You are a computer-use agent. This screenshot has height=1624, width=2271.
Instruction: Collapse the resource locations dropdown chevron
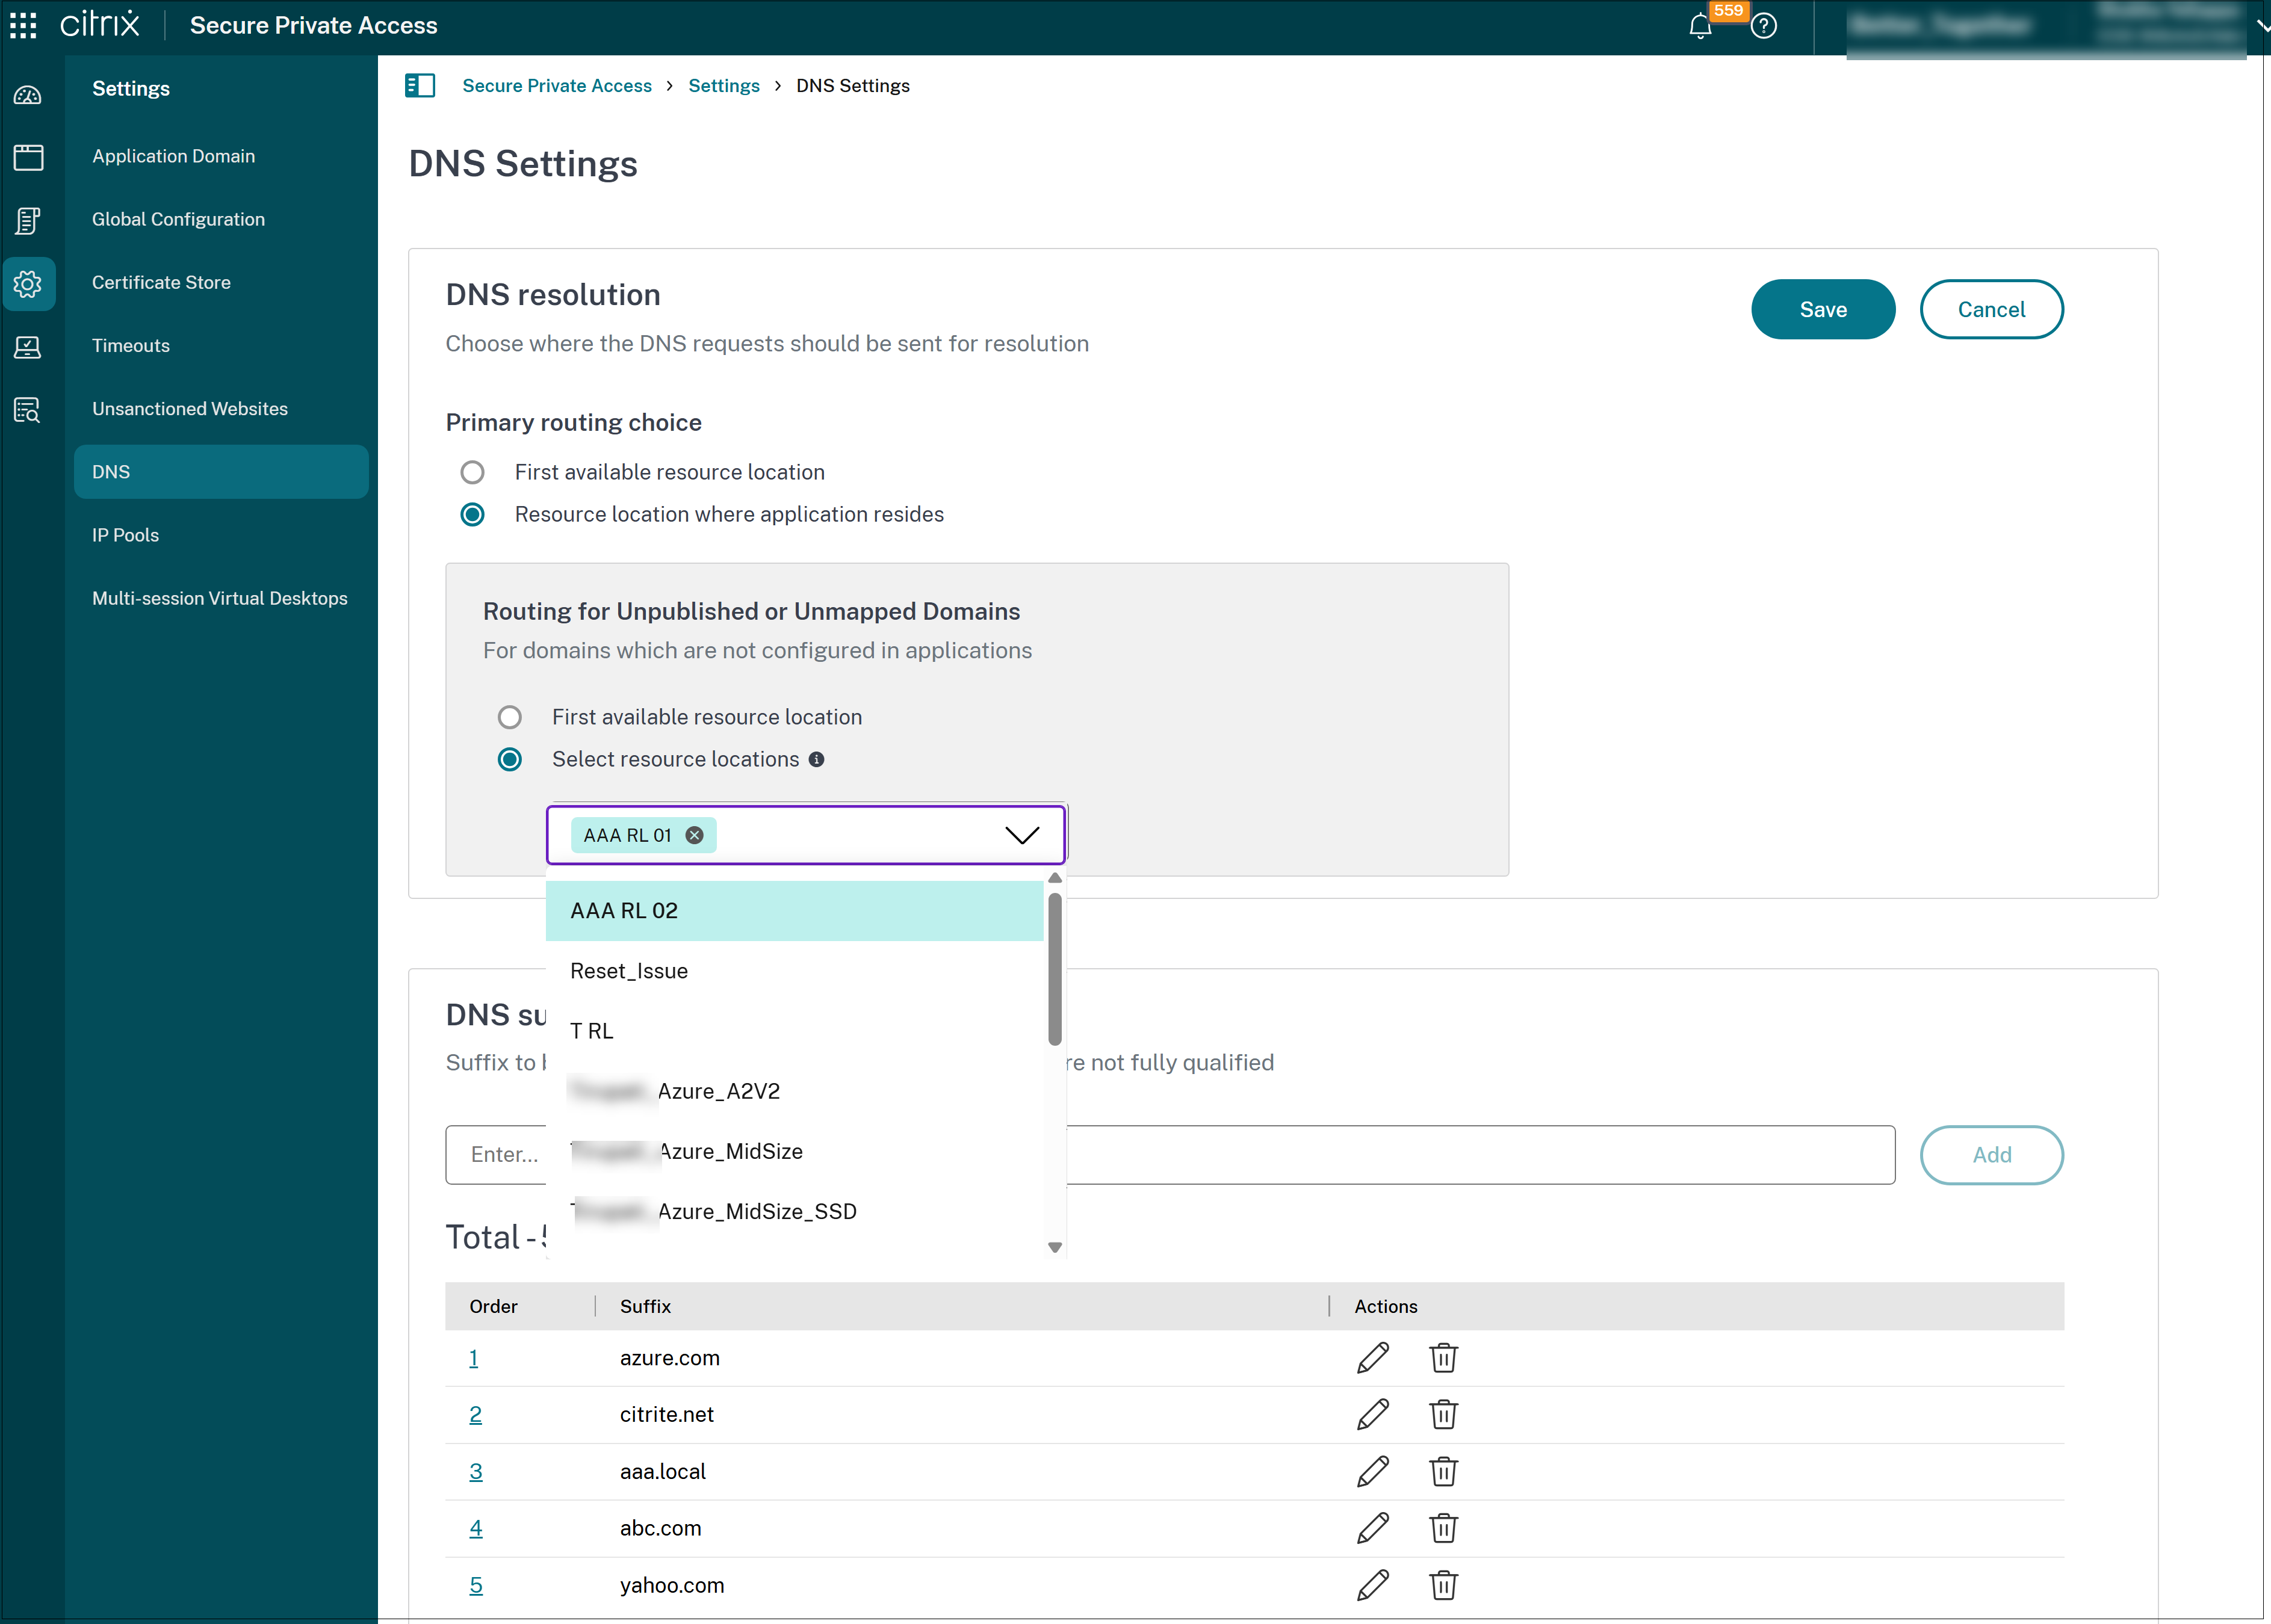[x=1021, y=835]
